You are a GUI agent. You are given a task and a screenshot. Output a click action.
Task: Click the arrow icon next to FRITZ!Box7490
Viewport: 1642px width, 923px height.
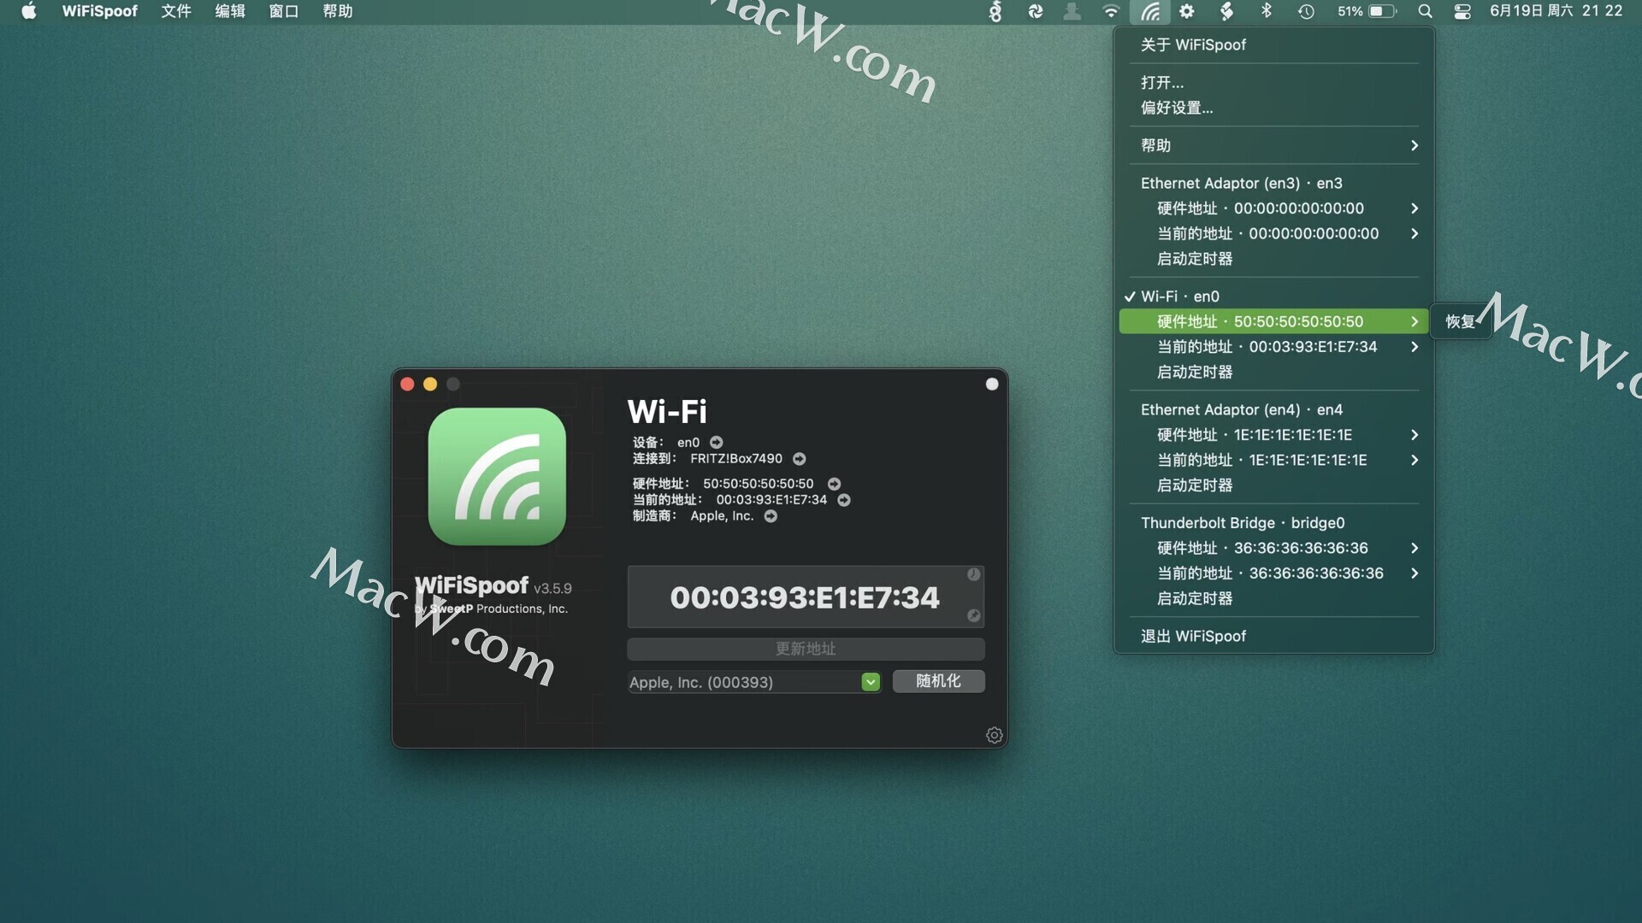[x=799, y=459]
